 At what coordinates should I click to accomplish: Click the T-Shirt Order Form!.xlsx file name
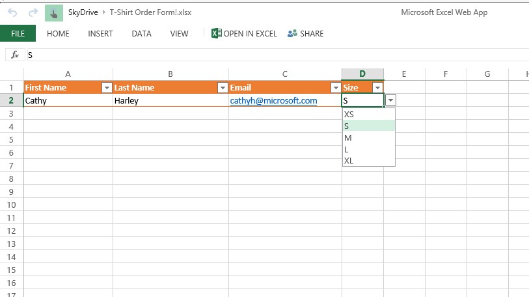point(150,12)
